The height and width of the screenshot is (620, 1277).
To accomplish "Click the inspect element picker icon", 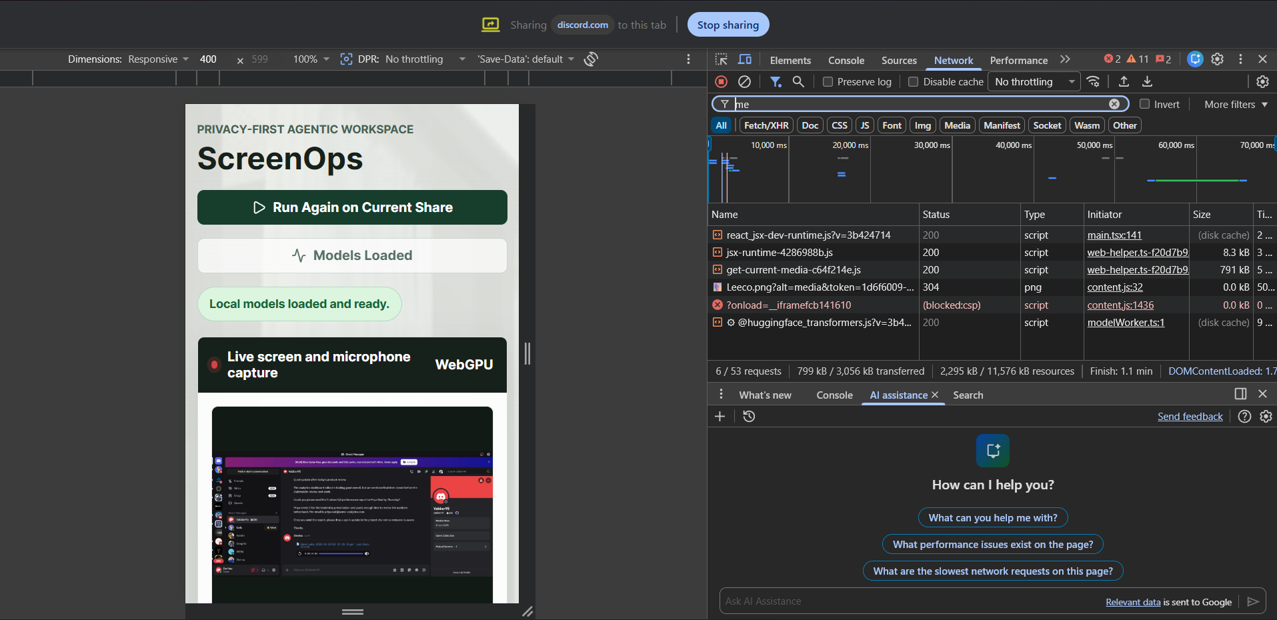I will 722,59.
